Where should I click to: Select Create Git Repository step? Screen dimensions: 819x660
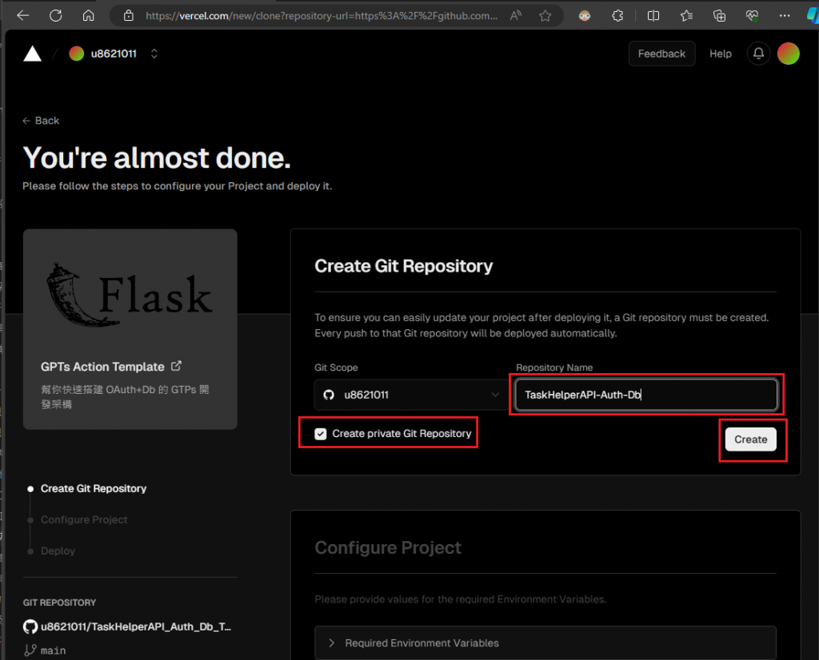click(94, 488)
